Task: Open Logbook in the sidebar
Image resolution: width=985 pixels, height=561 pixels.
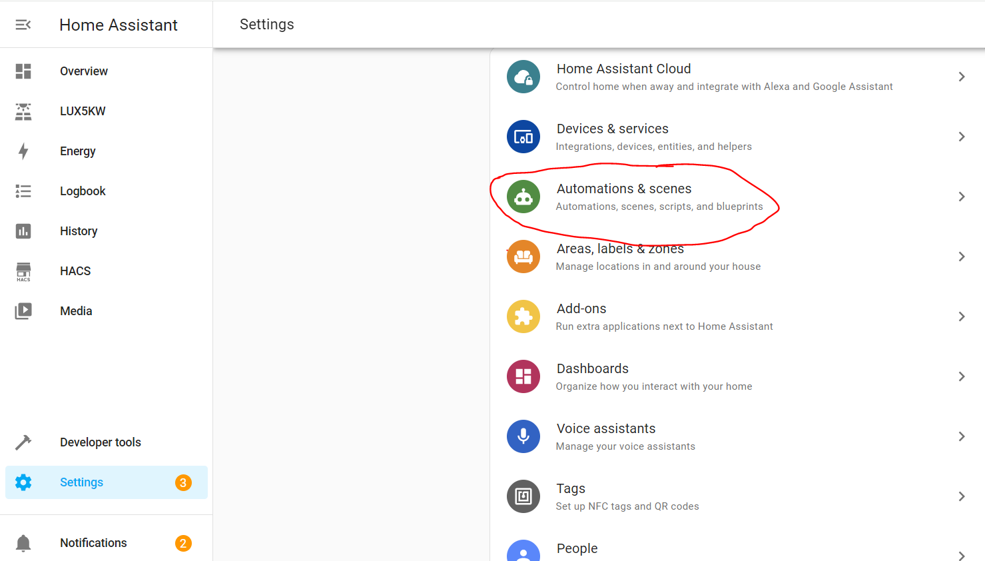Action: pos(107,191)
